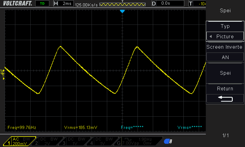Toggle channel 2 DC 2V tab

click(47, 141)
